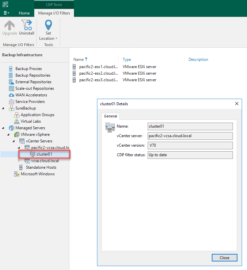Click the CDP Tools contextual tab header
The height and width of the screenshot is (270, 247).
coord(54,5)
